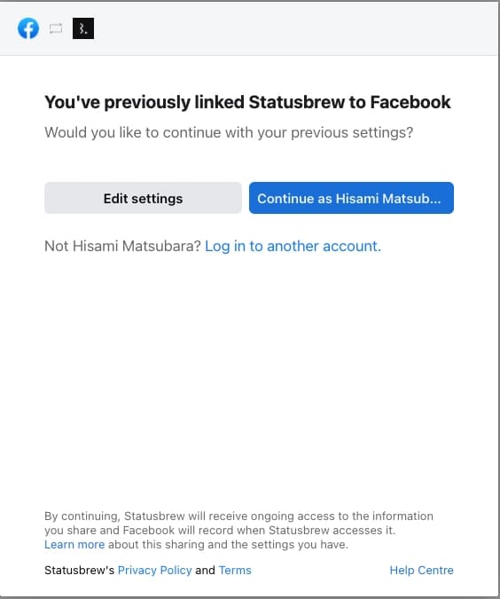View Statusbrew's Privacy Policy
This screenshot has height=599, width=500.
click(x=154, y=571)
